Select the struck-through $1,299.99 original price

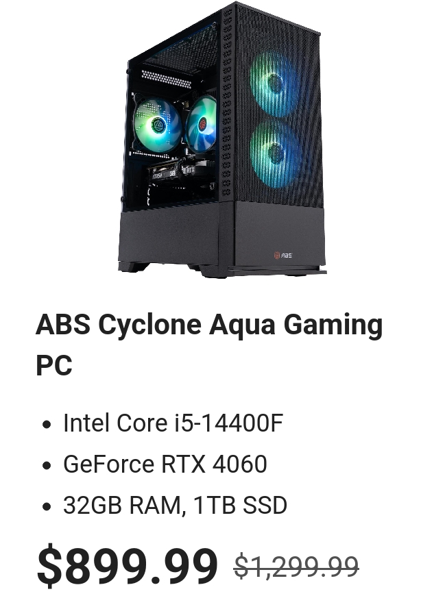point(296,567)
